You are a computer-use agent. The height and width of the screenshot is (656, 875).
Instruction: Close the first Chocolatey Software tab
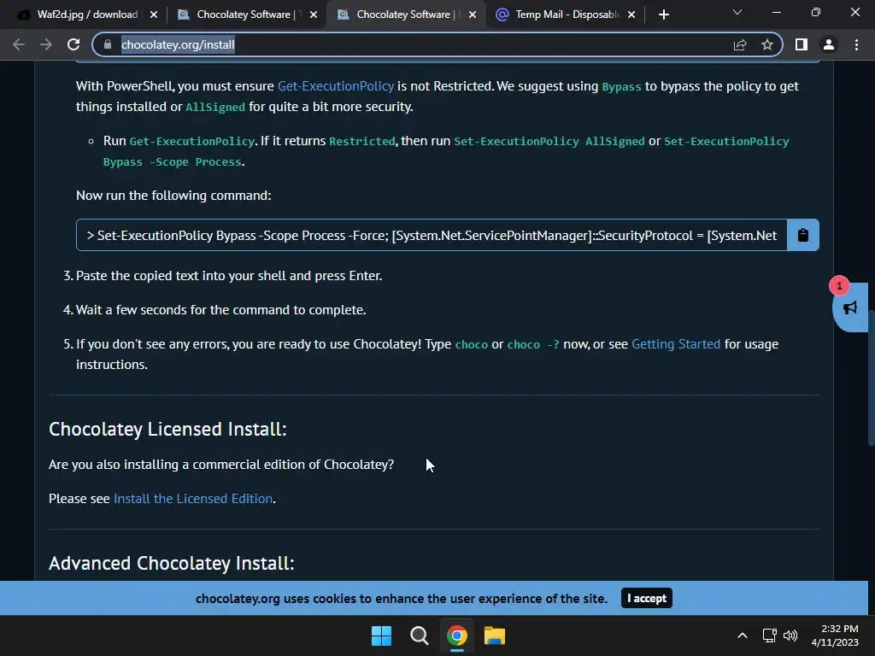point(314,15)
